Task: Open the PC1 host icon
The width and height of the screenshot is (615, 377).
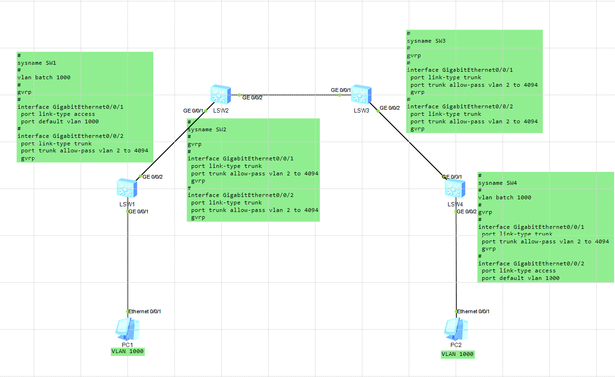Action: 127,330
